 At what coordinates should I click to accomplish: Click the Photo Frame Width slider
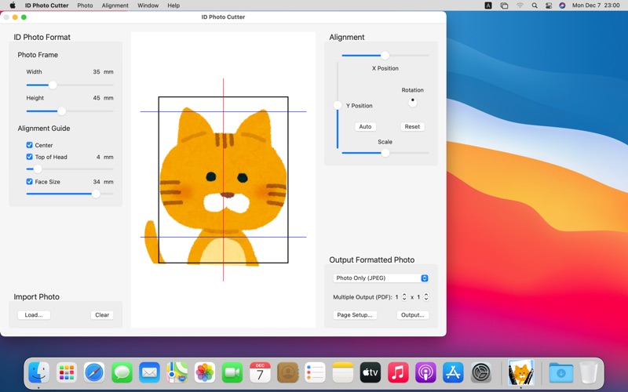pyautogui.click(x=70, y=85)
